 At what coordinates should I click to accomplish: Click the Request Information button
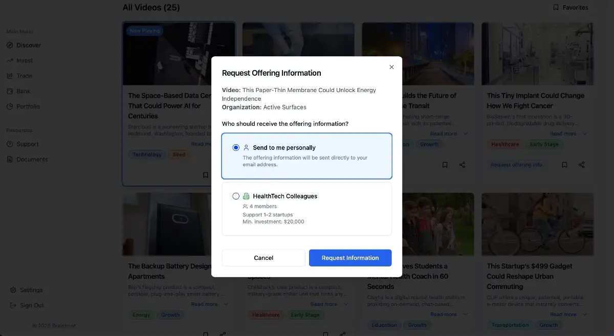coord(350,258)
